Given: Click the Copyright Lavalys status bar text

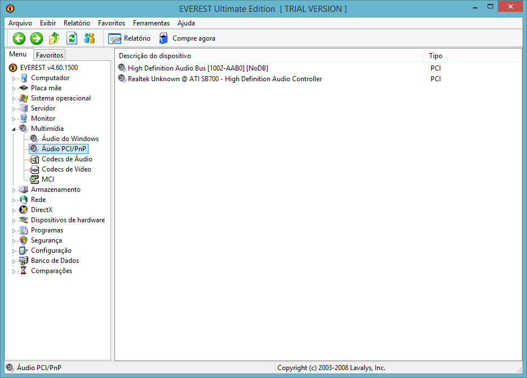Looking at the screenshot, I should pyautogui.click(x=331, y=368).
